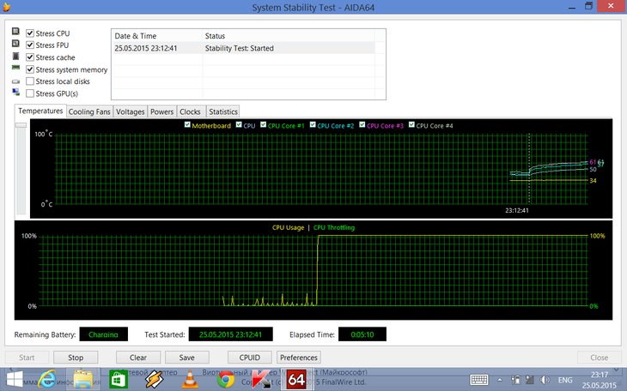627x391 pixels.
Task: Hide the CPU Core #2 graph line
Action: click(x=313, y=125)
